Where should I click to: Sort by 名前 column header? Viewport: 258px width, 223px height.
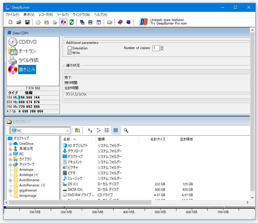[79, 139]
